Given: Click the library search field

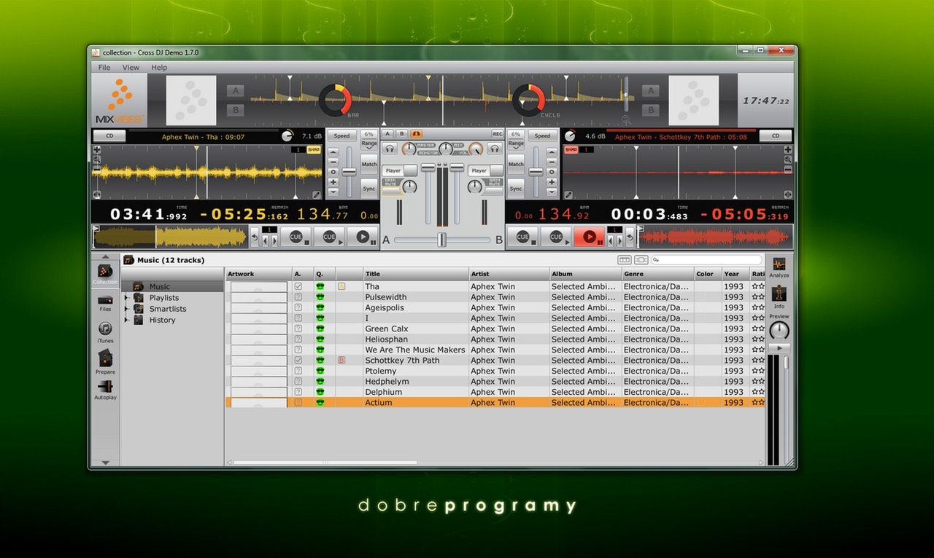Looking at the screenshot, I should [706, 260].
